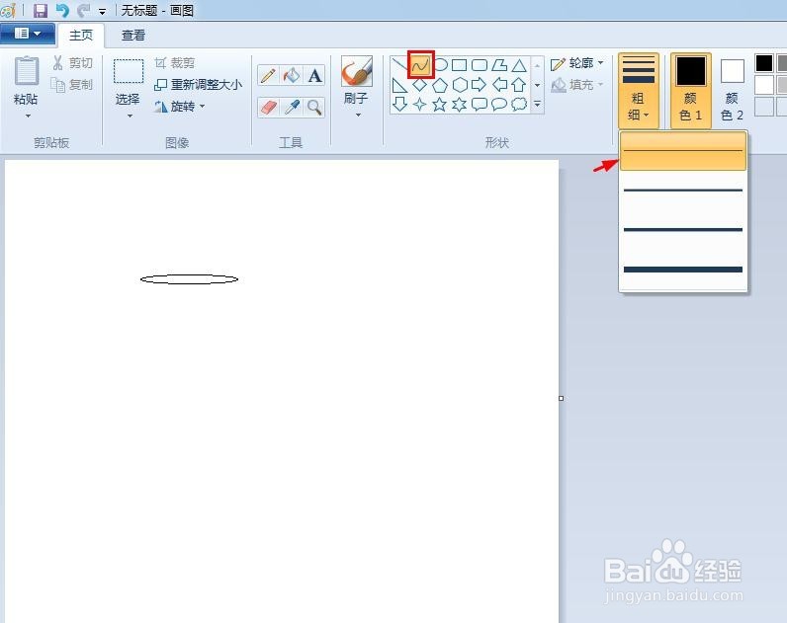Redo the last undone action
This screenshot has height=623, width=787.
pyautogui.click(x=83, y=10)
